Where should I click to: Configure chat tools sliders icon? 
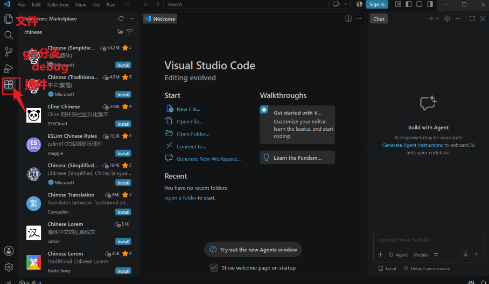coord(436,254)
